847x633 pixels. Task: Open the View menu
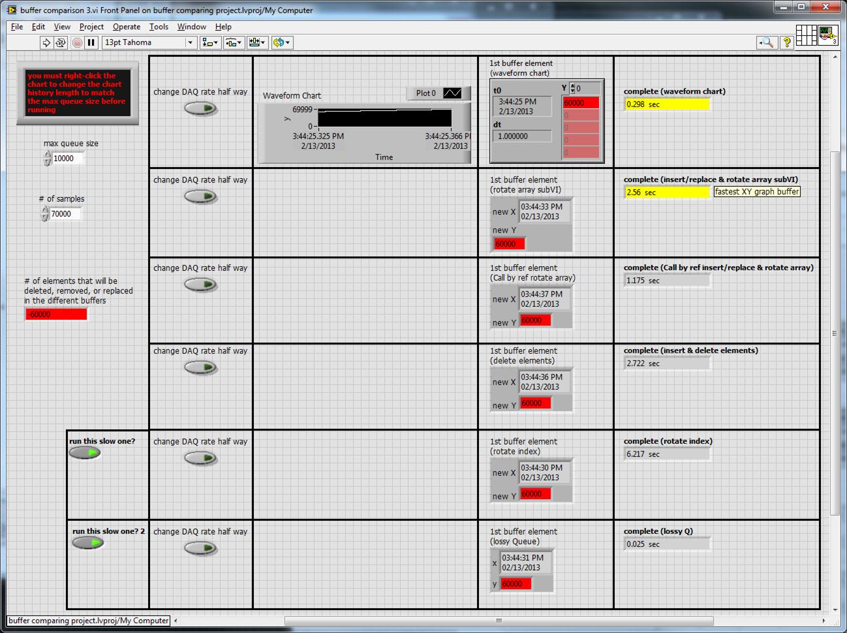(62, 27)
